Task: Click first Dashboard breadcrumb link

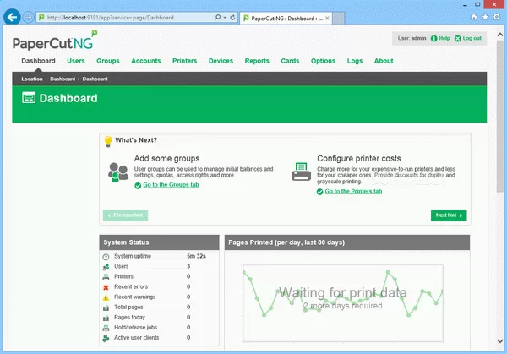Action: [x=63, y=79]
